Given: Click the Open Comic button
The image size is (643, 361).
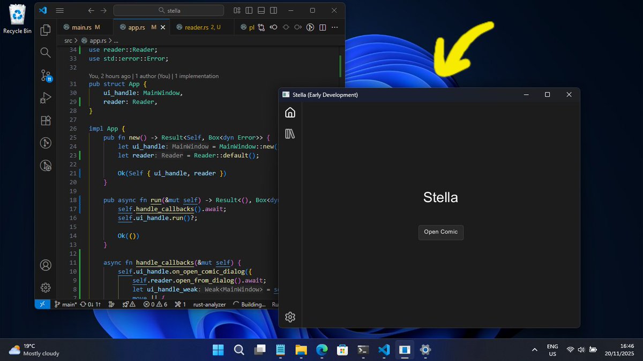Looking at the screenshot, I should (440, 232).
